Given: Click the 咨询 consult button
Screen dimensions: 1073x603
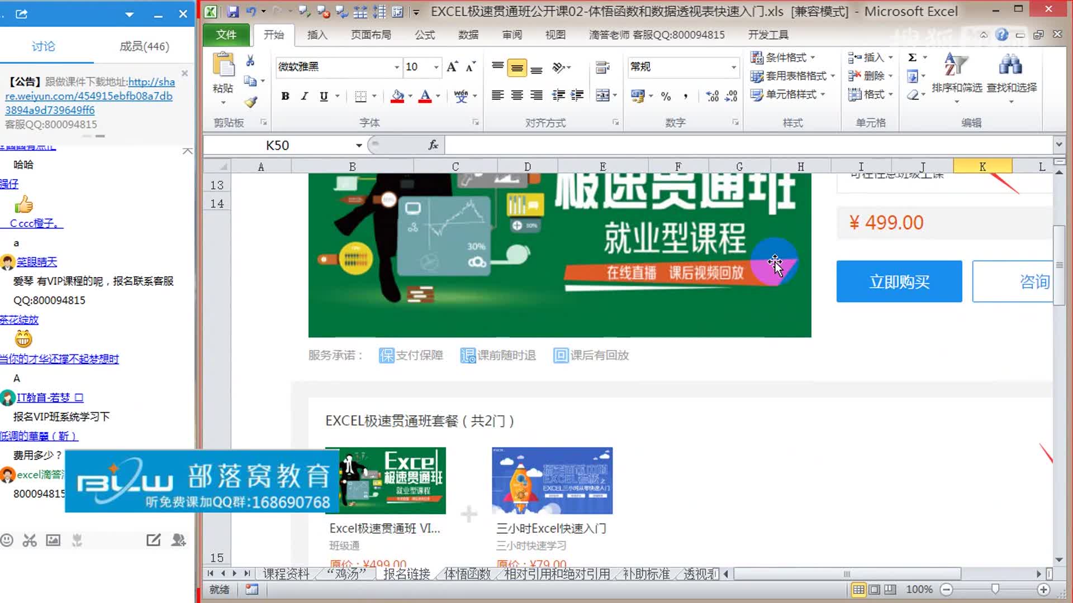Looking at the screenshot, I should tap(1013, 281).
